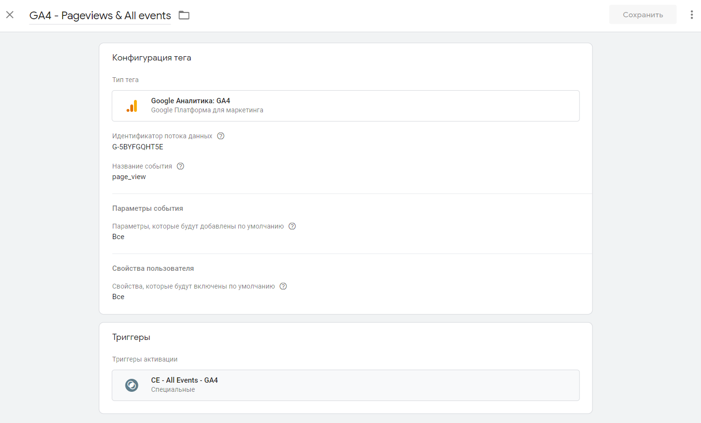
Task: Open help for Название события
Action: coord(180,166)
